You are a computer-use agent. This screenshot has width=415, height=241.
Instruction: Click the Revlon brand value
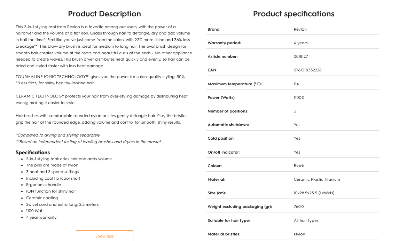click(x=300, y=29)
